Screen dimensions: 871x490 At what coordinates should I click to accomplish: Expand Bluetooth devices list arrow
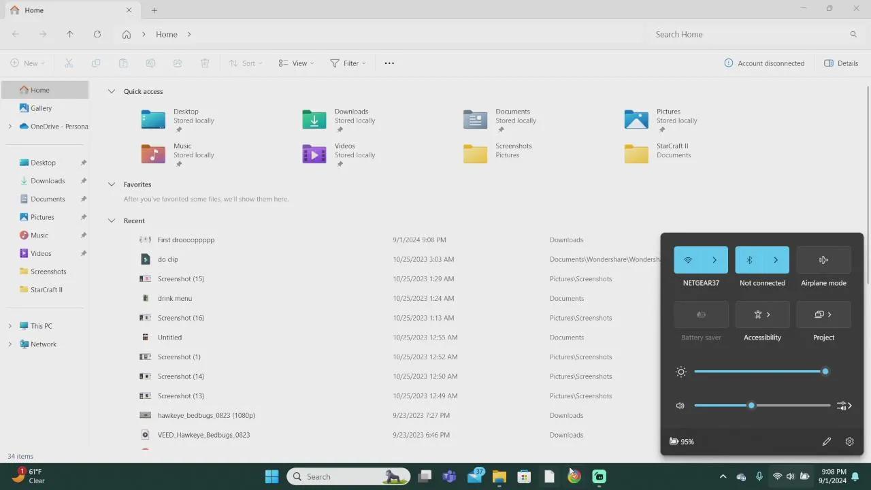(x=776, y=260)
